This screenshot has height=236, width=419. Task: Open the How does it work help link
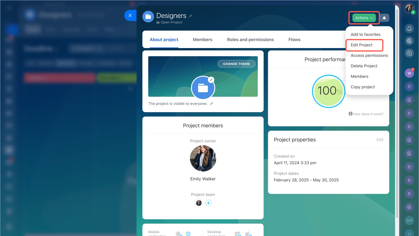366,114
